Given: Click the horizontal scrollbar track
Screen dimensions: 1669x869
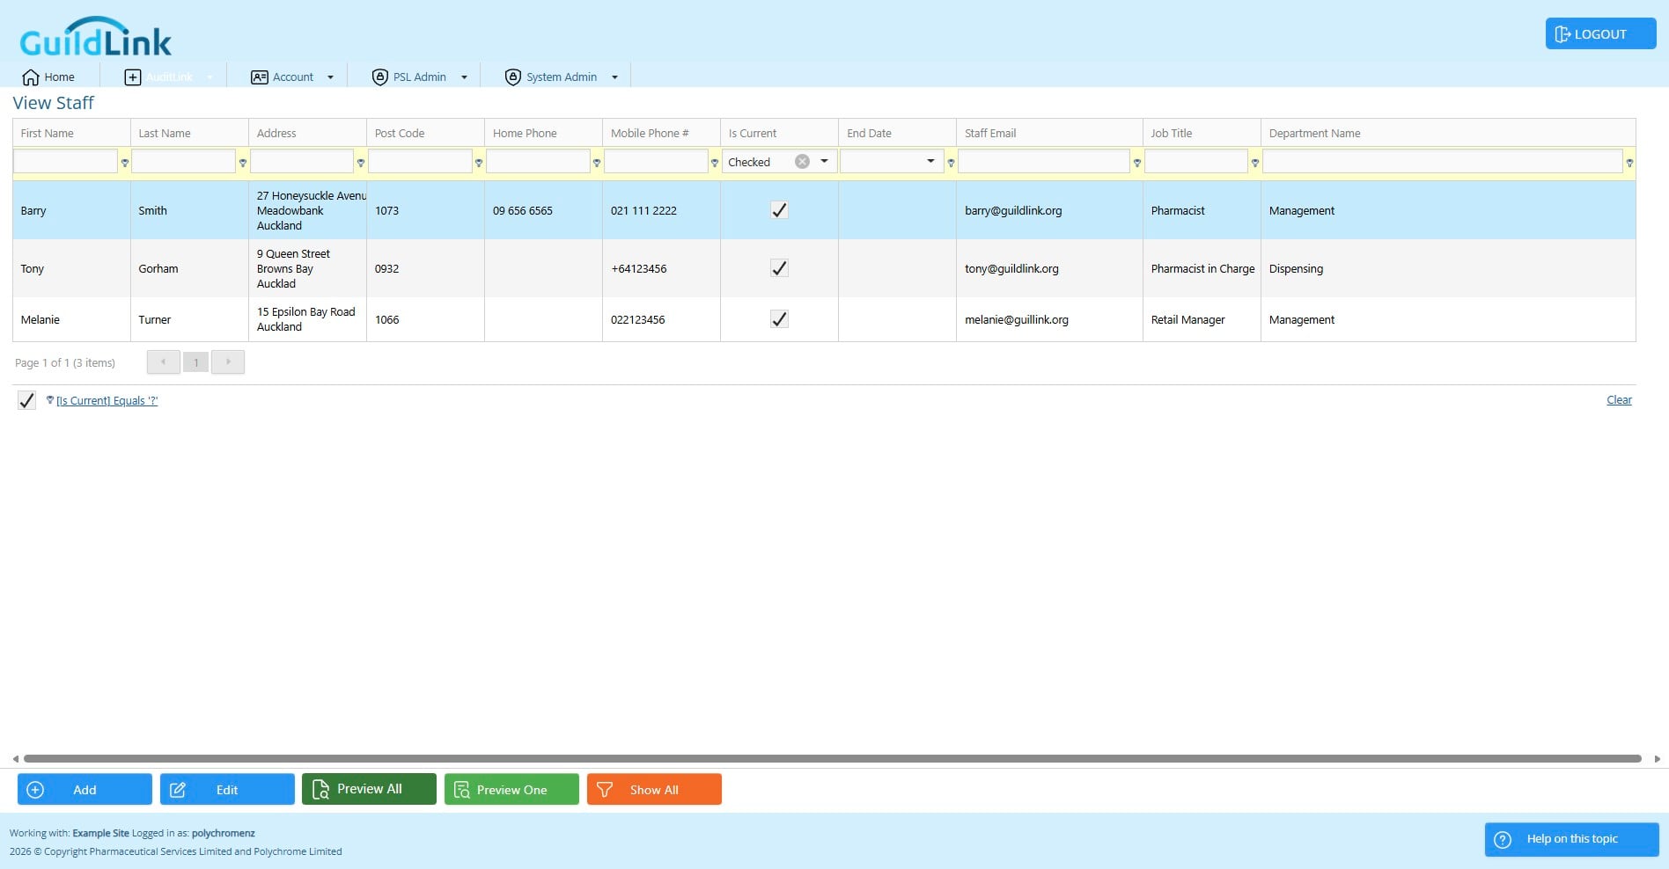Looking at the screenshot, I should click(x=832, y=758).
